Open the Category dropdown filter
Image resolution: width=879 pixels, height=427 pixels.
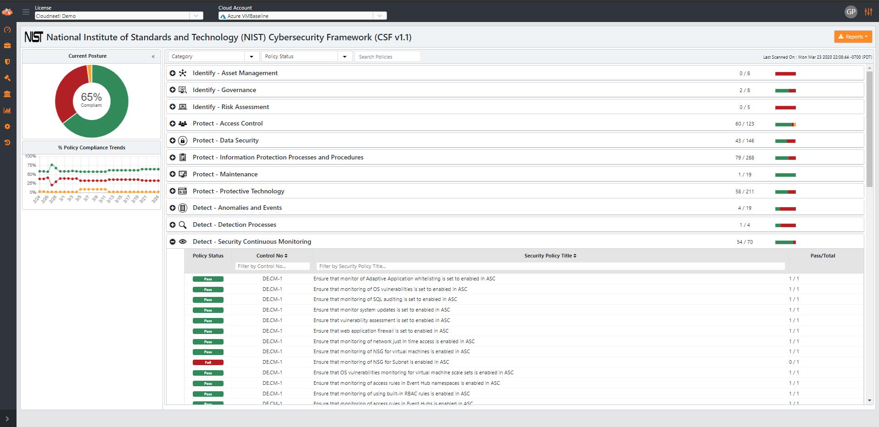click(x=213, y=56)
